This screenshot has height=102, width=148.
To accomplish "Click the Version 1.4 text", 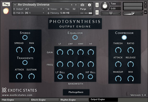I will coord(138,95).
